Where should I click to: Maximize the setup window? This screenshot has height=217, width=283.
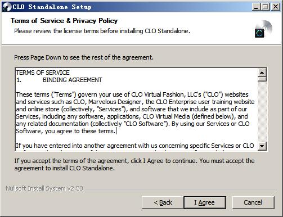[x=265, y=7]
